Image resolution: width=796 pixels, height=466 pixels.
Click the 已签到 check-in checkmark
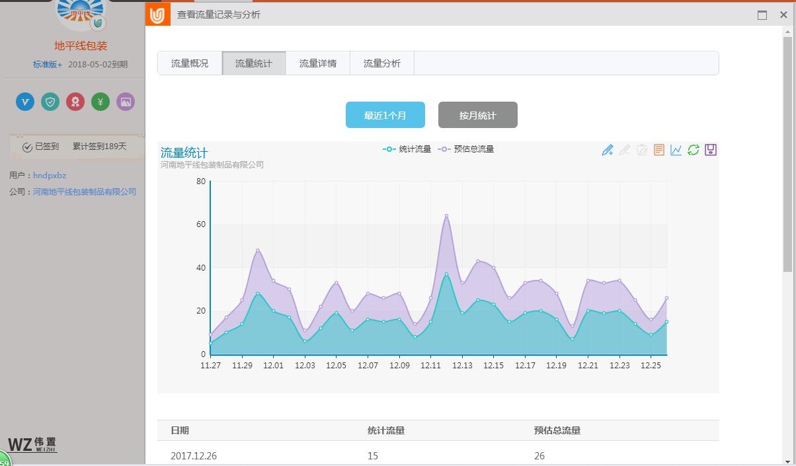(28, 147)
